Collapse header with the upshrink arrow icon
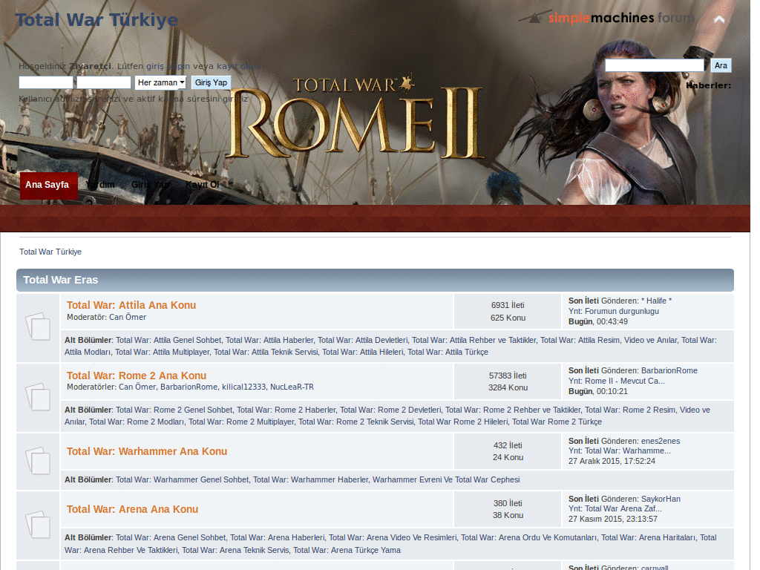The image size is (760, 570). (718, 19)
